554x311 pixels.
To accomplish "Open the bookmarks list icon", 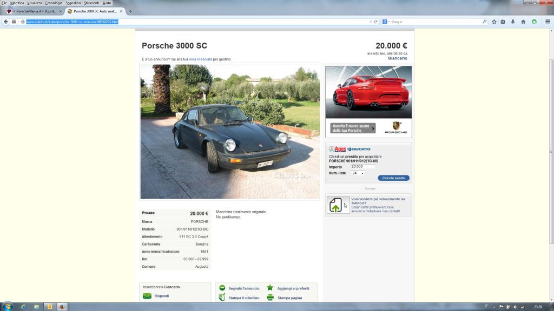I will tap(503, 22).
